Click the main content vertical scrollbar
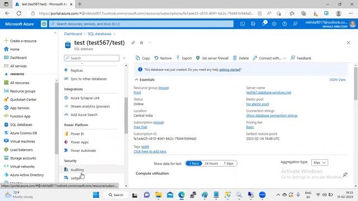Viewport: 358px width, 201px height. (x=356, y=83)
